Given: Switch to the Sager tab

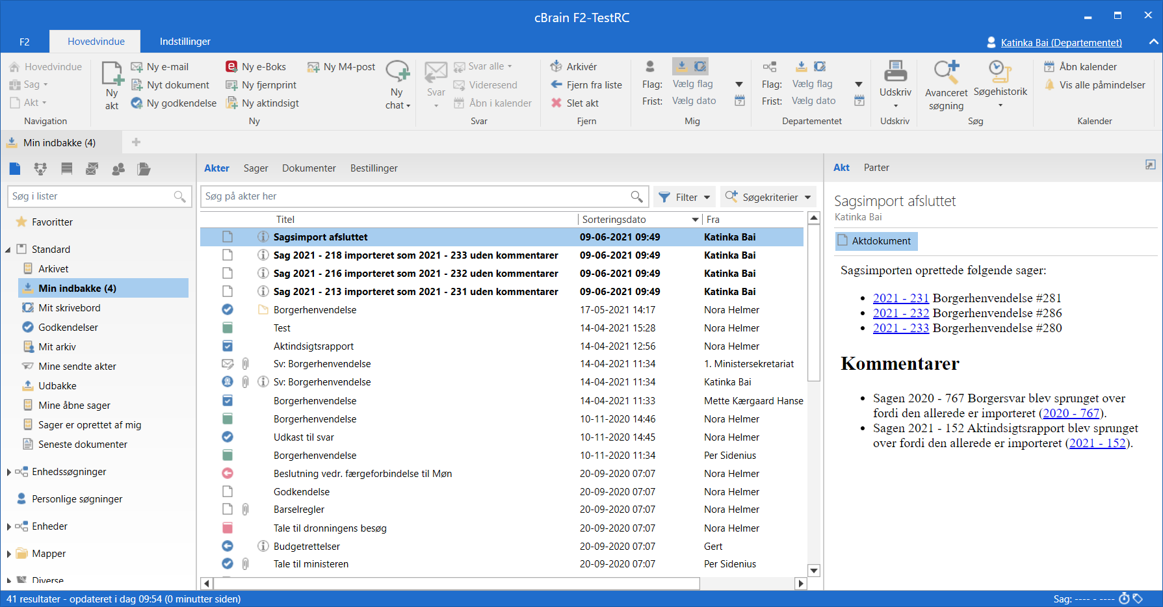Looking at the screenshot, I should (255, 168).
